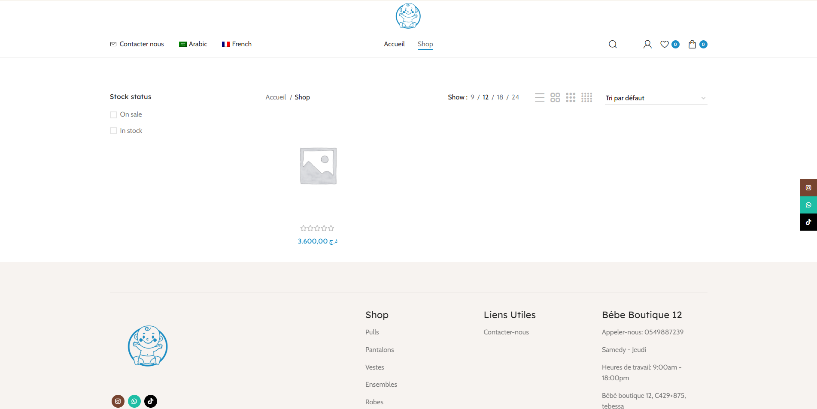Screen dimensions: 817x409
Task: Expand the Tri par défaut sort dropdown
Action: pos(656,98)
